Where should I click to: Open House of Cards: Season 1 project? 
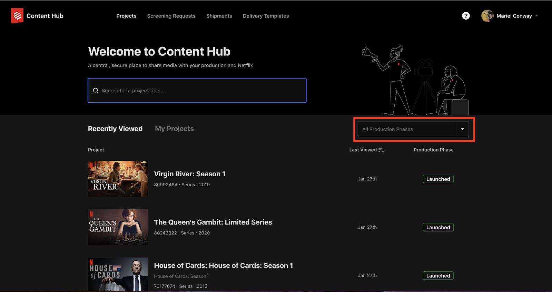click(x=224, y=265)
